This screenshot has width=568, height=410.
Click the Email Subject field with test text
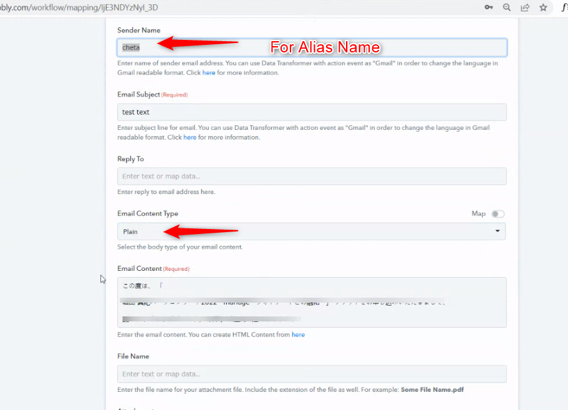click(x=312, y=112)
